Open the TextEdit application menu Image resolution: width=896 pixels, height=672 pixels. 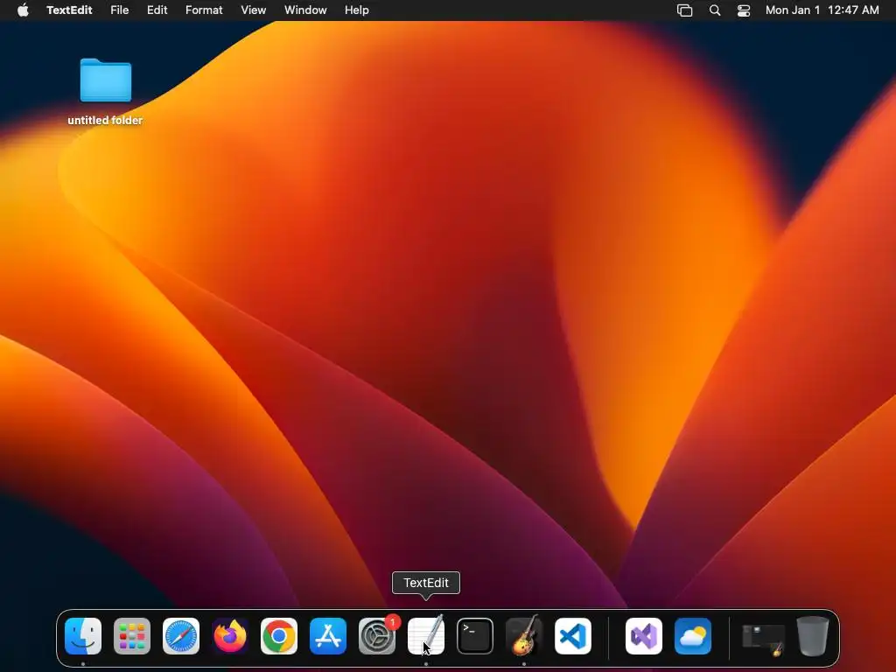coord(69,10)
